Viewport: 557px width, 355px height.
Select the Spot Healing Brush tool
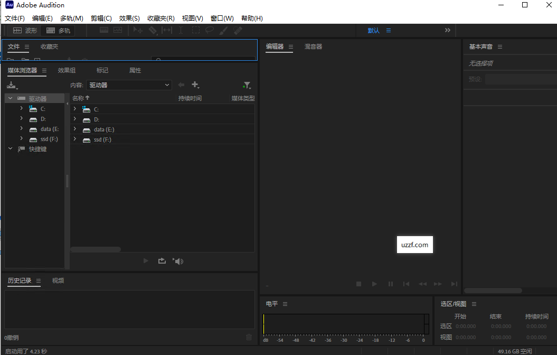pyautogui.click(x=238, y=30)
